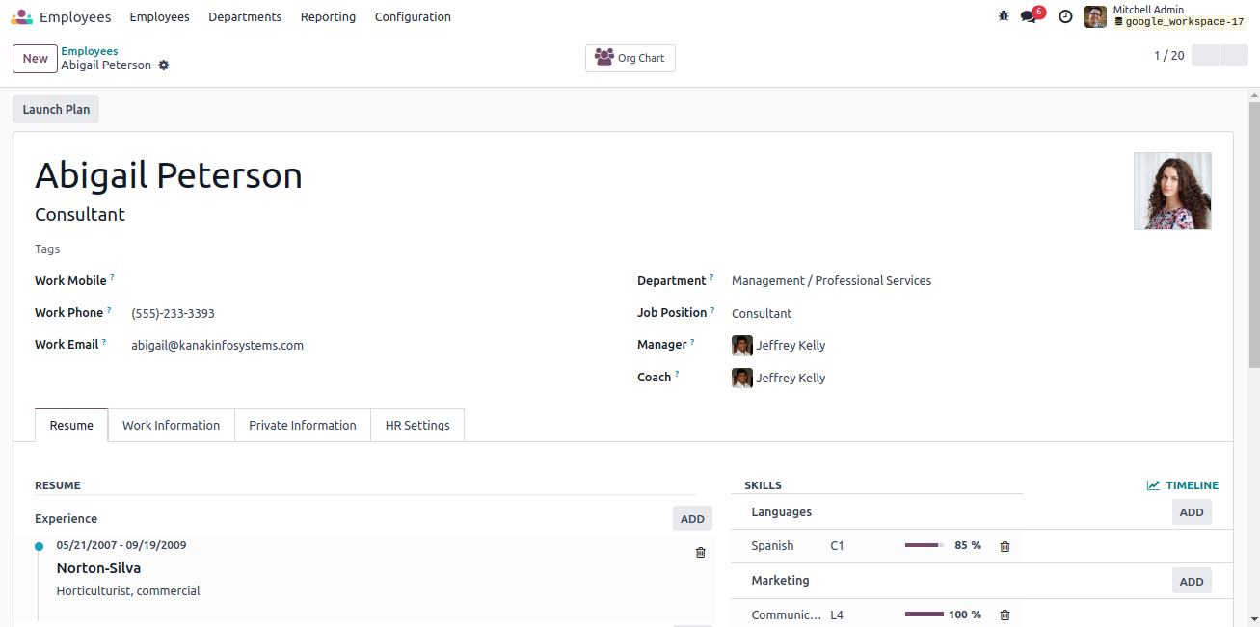
Task: Open the Org Chart
Action: [x=630, y=58]
